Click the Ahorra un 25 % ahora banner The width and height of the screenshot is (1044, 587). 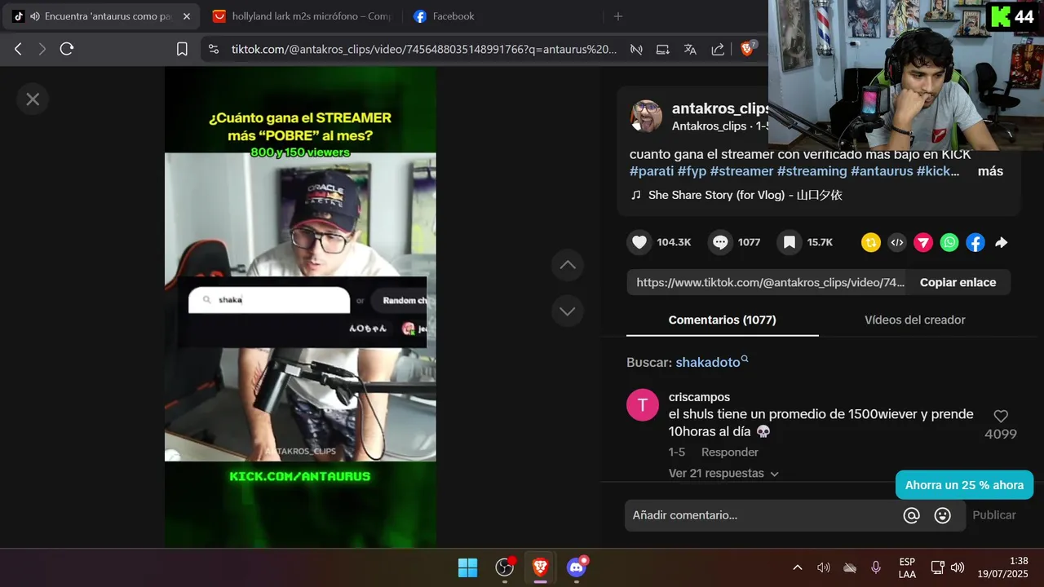coord(964,485)
